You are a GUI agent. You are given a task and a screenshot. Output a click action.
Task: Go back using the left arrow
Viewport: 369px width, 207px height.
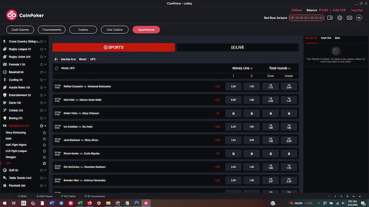coord(56,59)
